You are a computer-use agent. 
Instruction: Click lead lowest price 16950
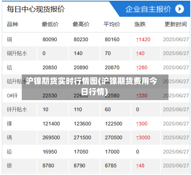[x=50, y=152]
